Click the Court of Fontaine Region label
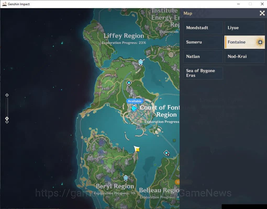 (160, 111)
